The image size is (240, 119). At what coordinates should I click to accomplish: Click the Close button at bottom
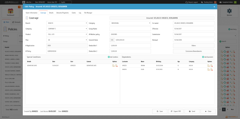pyautogui.click(x=208, y=111)
